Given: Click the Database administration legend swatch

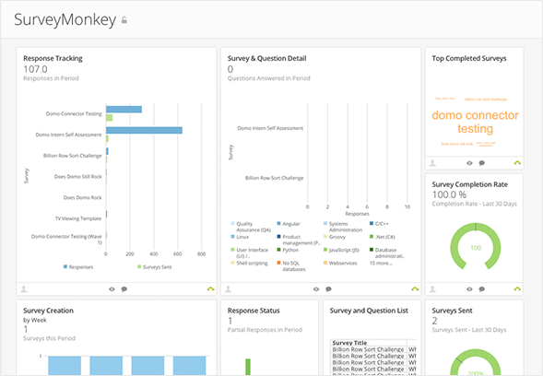Looking at the screenshot, I should coord(372,250).
